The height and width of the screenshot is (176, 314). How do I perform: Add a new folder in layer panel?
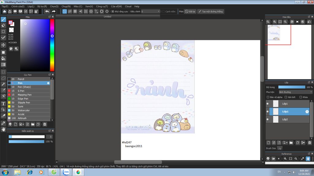click(291, 142)
